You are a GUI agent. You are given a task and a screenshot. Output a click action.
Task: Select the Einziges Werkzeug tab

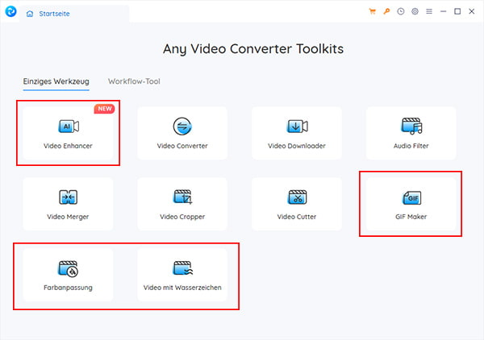point(56,81)
